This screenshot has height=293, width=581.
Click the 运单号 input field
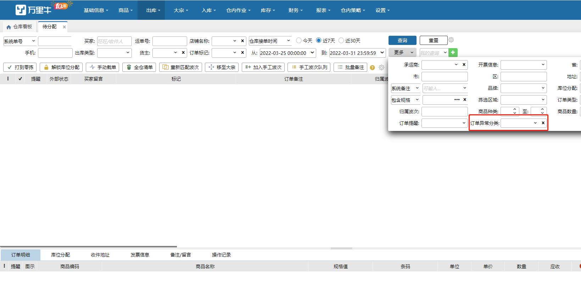[169, 41]
